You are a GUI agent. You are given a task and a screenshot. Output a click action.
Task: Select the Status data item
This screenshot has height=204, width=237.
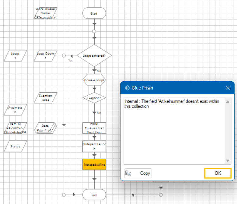(x=15, y=146)
